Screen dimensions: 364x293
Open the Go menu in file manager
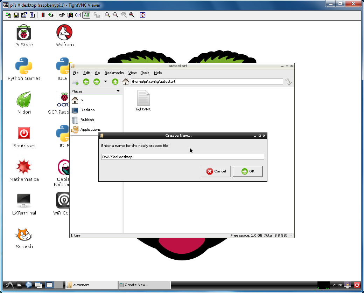[x=97, y=73]
